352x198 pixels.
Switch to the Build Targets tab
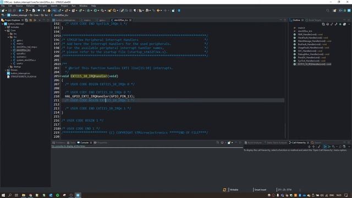click(x=313, y=20)
